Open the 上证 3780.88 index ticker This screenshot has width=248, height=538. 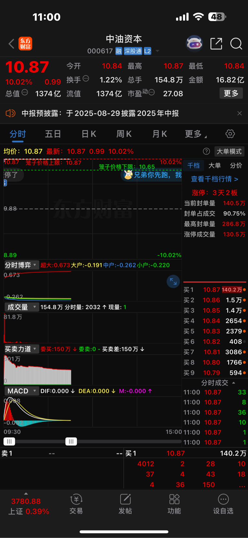coord(28,506)
